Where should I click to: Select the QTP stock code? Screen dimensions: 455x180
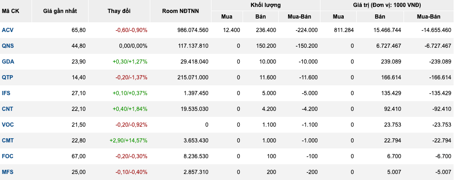tap(7, 77)
